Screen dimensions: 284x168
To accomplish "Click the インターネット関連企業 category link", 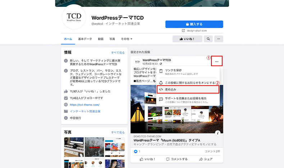I will [x=85, y=111].
